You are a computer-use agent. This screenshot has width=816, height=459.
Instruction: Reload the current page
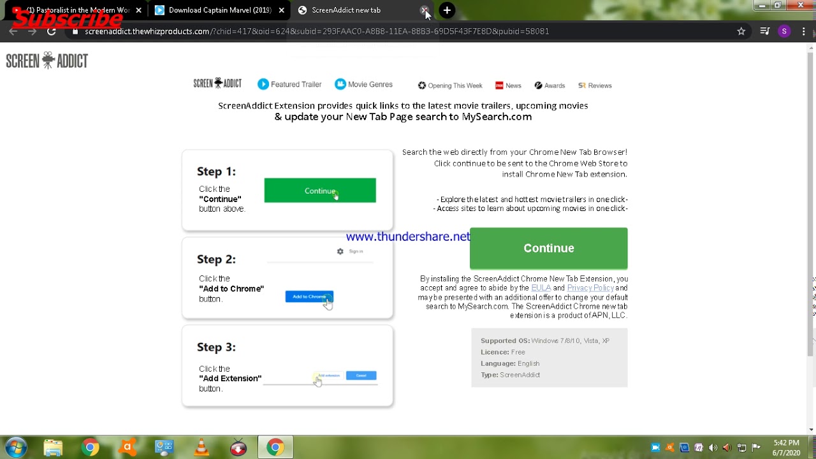click(x=52, y=31)
